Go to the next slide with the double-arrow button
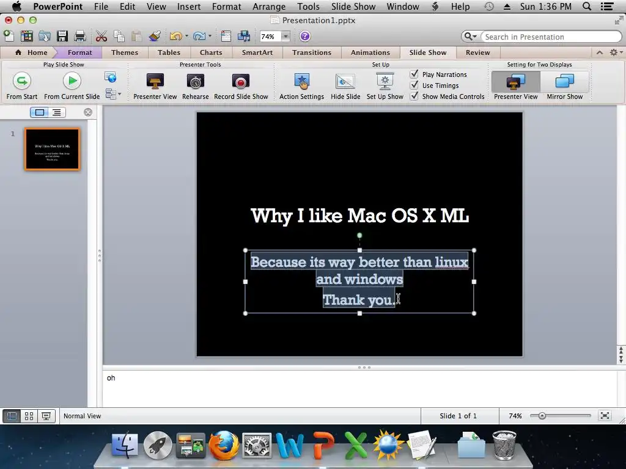Viewport: 626px width, 469px height. 621,359
